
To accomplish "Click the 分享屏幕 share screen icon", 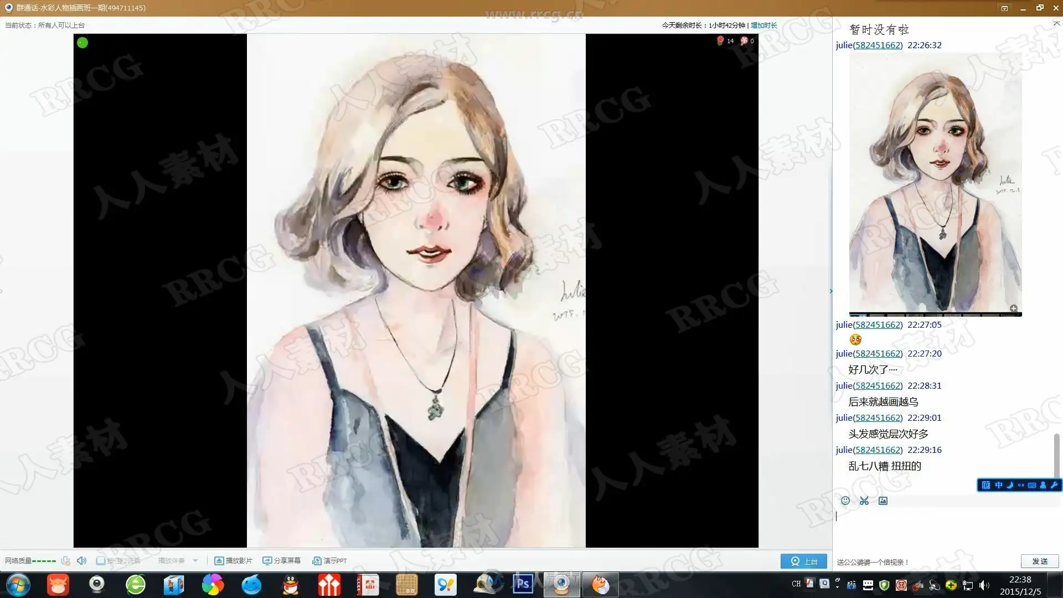I will pos(267,561).
